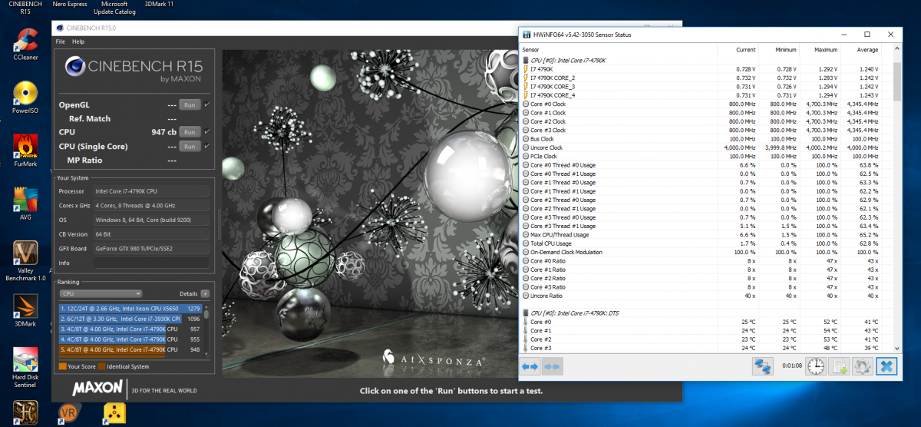Viewport: 921px width, 427px height.
Task: Click the Info input field in Cinebench
Action: (151, 263)
